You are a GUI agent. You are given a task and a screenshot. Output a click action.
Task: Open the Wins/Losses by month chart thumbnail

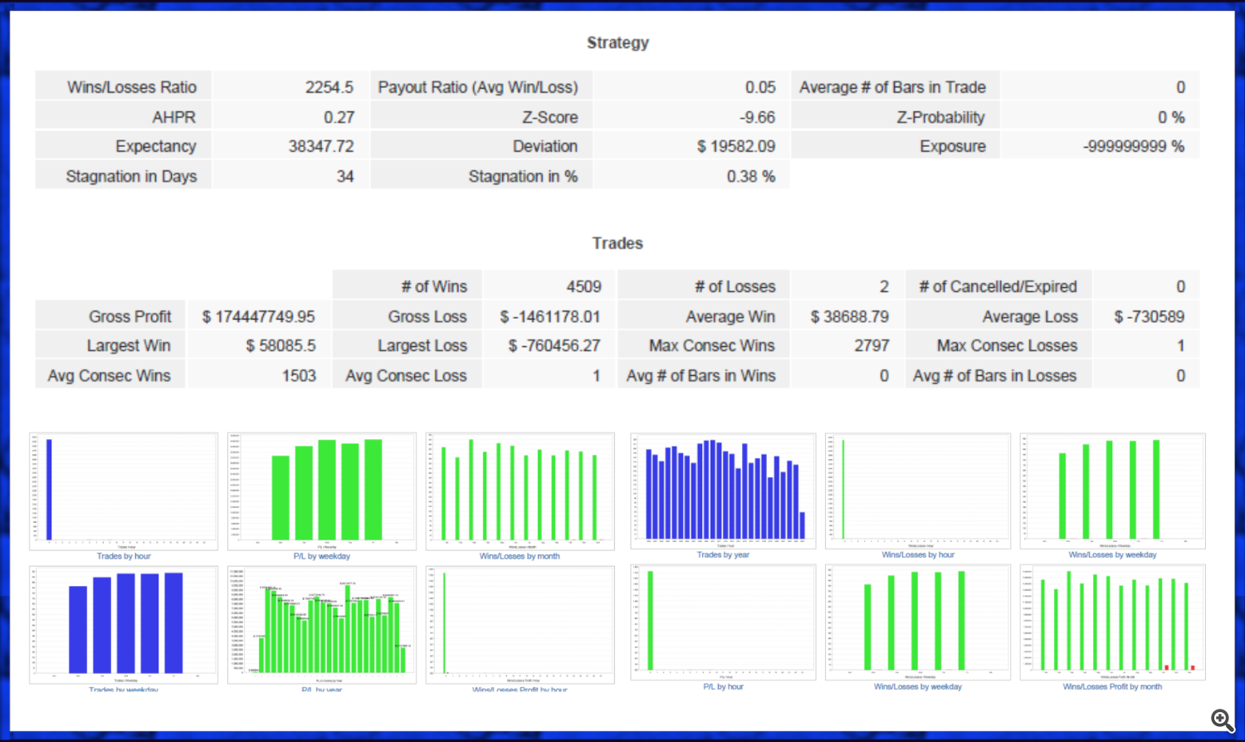pyautogui.click(x=520, y=491)
